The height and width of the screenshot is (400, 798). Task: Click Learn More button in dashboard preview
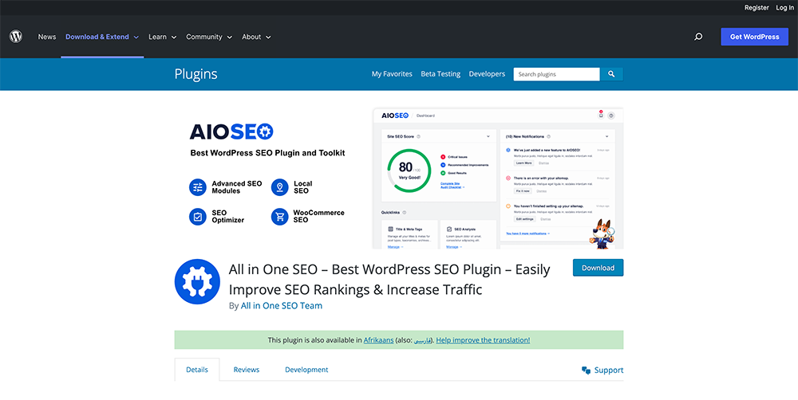(x=523, y=163)
